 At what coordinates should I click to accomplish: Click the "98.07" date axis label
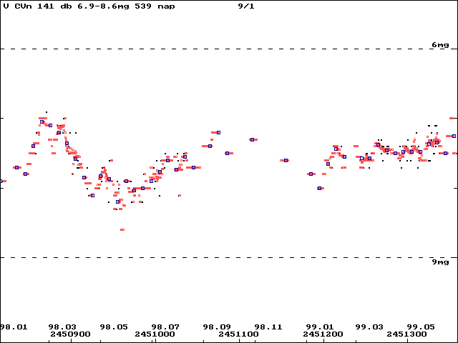tap(165, 327)
